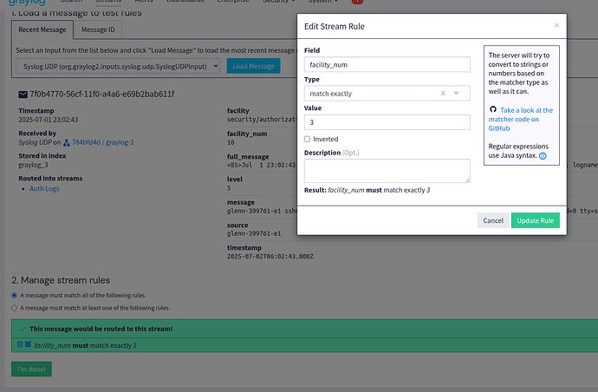598x392 pixels.
Task: Click the source value glenn-399761-e1
Action: tap(254, 233)
